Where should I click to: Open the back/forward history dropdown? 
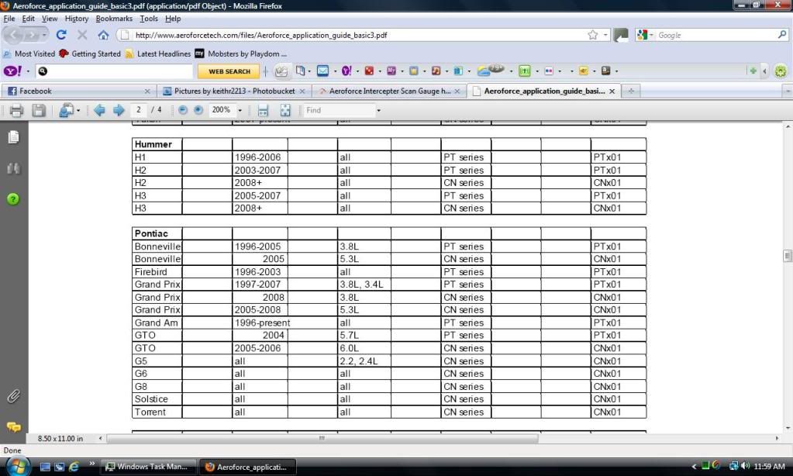tap(44, 35)
